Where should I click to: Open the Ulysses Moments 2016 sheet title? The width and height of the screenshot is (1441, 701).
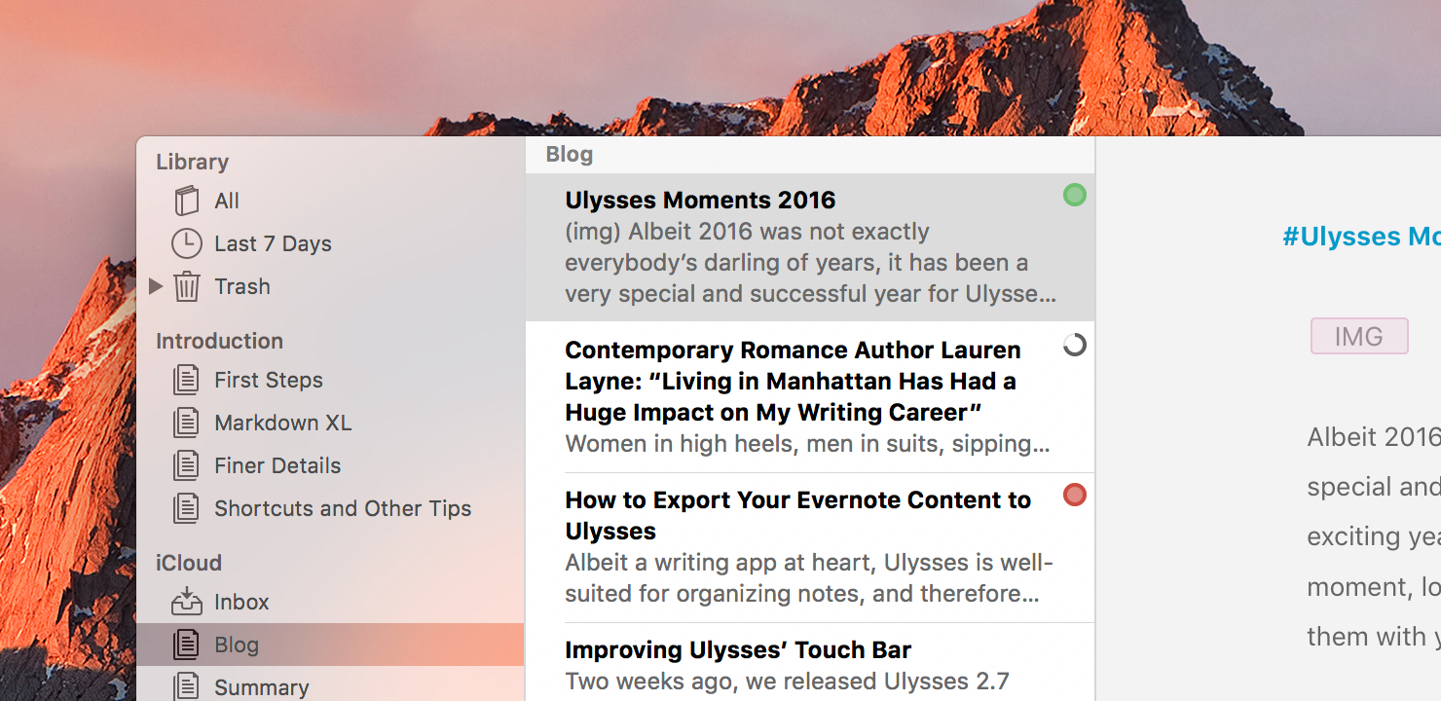click(x=700, y=200)
